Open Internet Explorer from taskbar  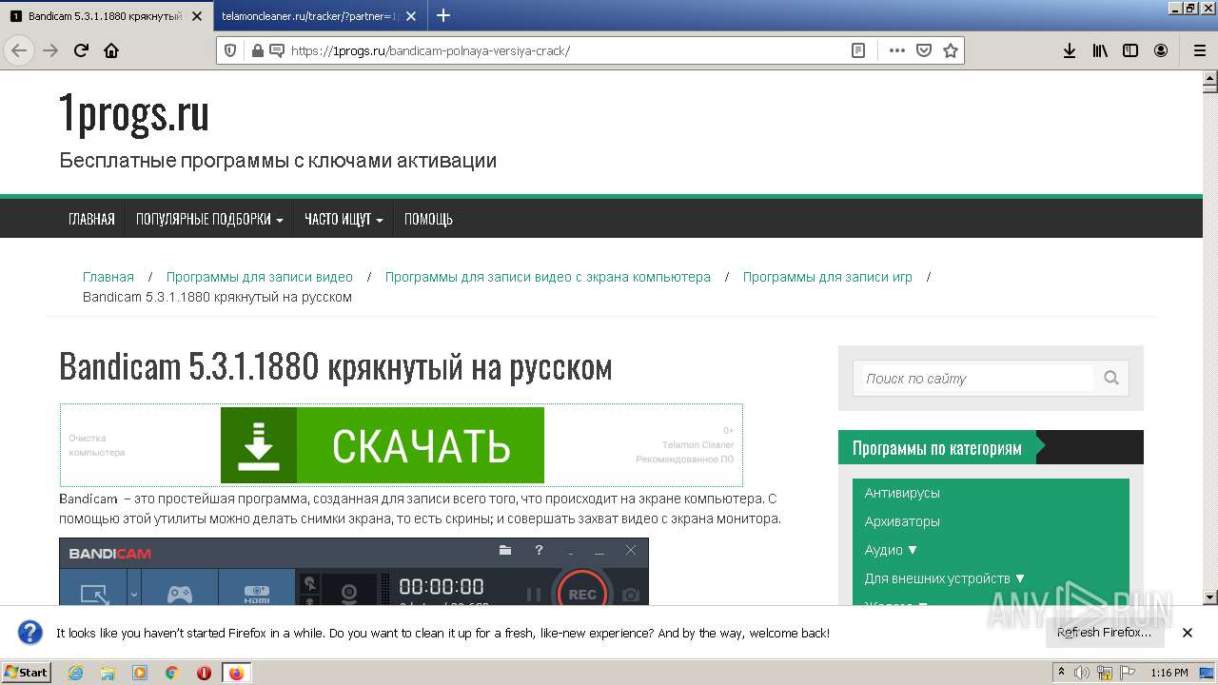(x=75, y=673)
